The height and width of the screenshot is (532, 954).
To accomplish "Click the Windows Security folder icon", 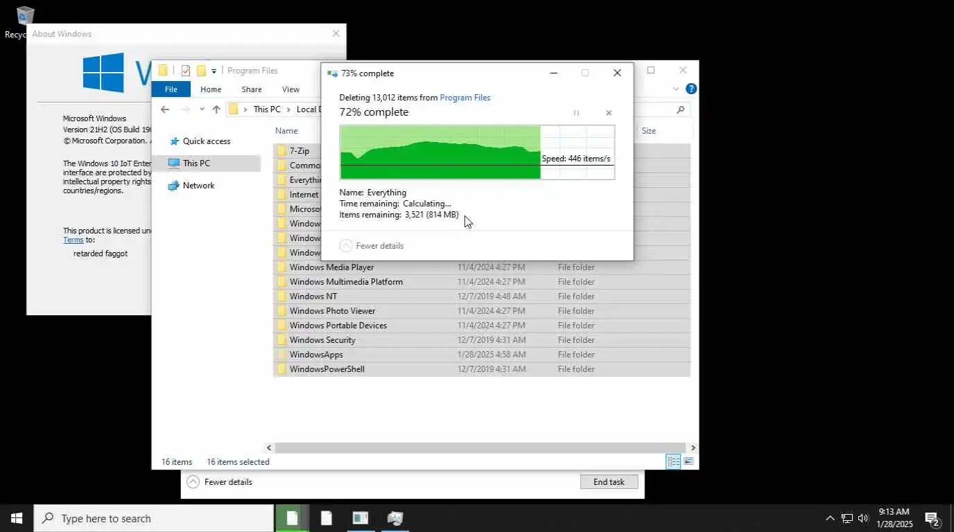I will coord(281,340).
